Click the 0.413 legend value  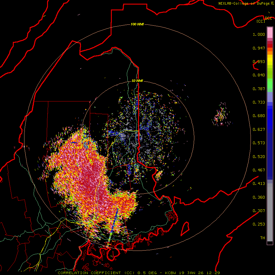[259, 184]
